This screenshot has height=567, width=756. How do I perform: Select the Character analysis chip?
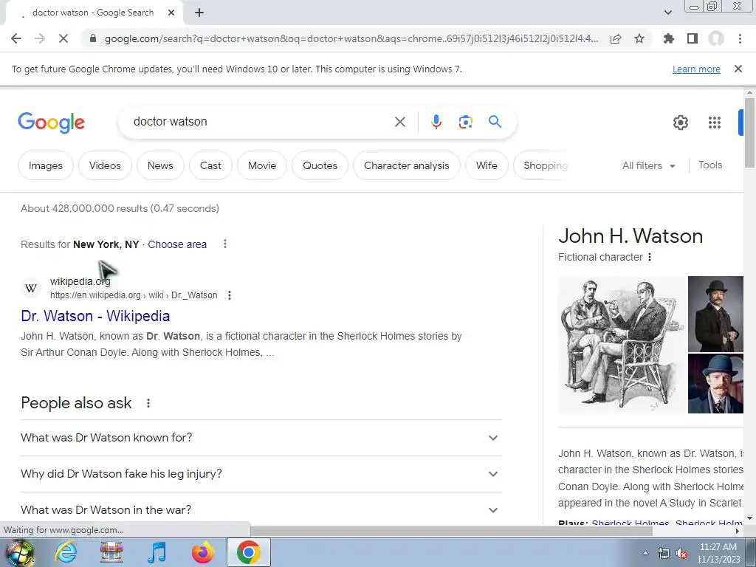coord(407,165)
